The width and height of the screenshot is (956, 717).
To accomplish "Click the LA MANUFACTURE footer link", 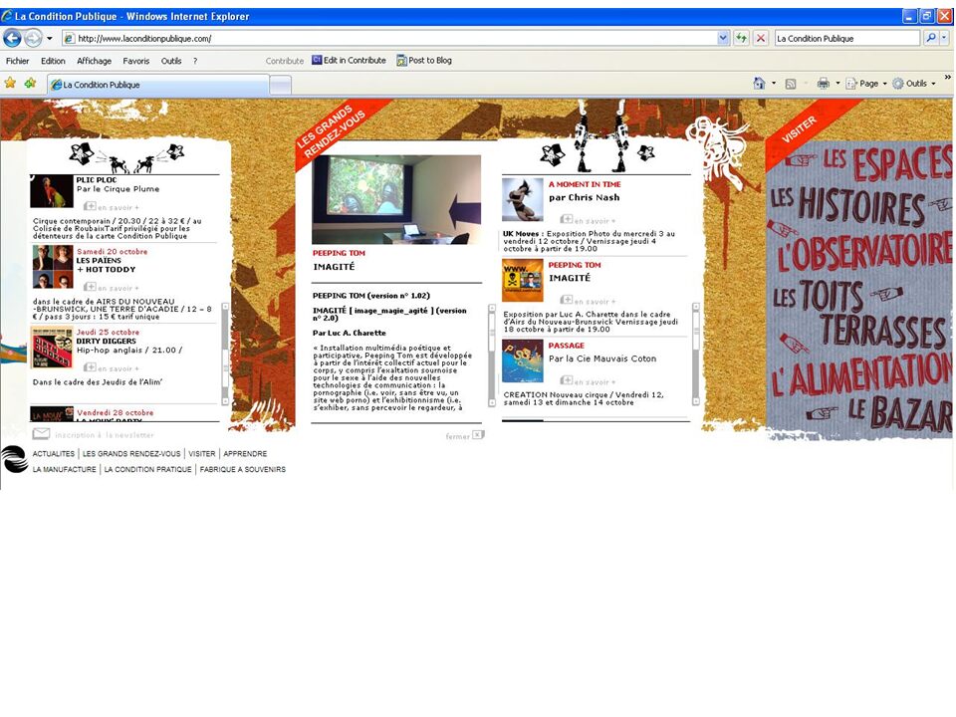I will pyautogui.click(x=64, y=469).
